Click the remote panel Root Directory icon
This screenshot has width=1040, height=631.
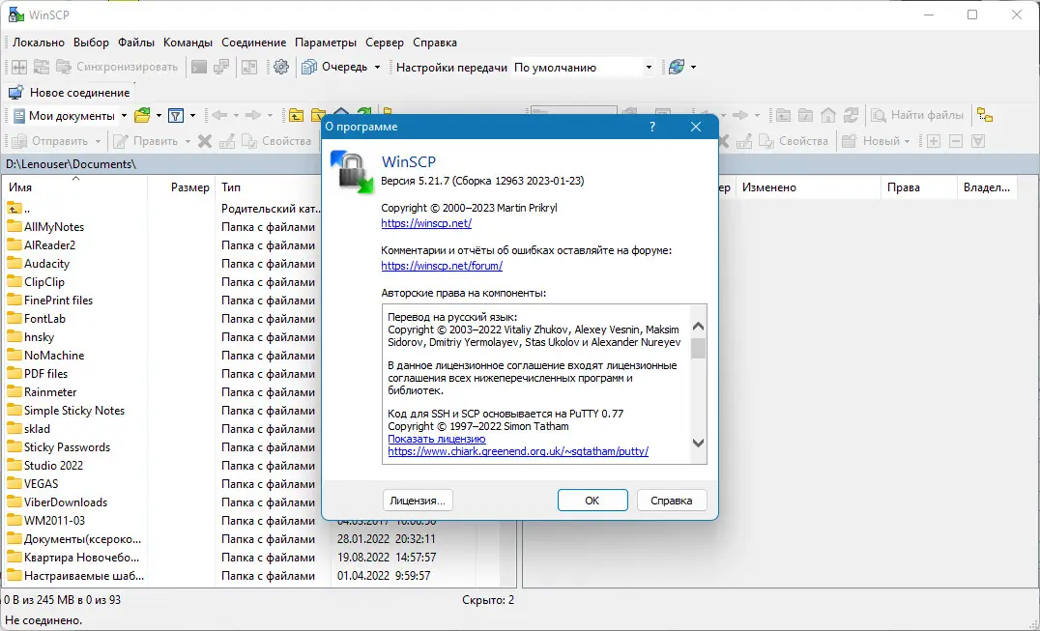[x=805, y=115]
